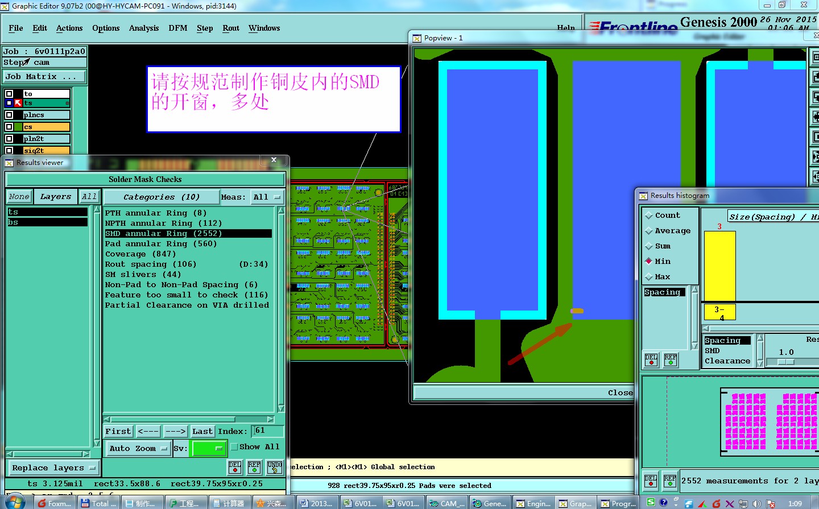Click the 2013... taskbar item
Viewport: 819px width, 509px height.
[x=317, y=503]
